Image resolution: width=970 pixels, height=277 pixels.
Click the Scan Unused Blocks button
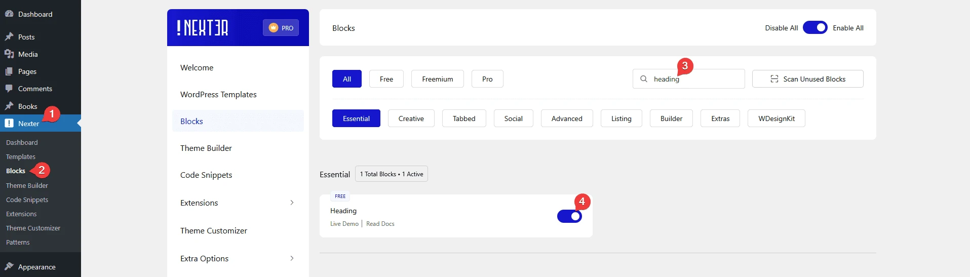(808, 79)
